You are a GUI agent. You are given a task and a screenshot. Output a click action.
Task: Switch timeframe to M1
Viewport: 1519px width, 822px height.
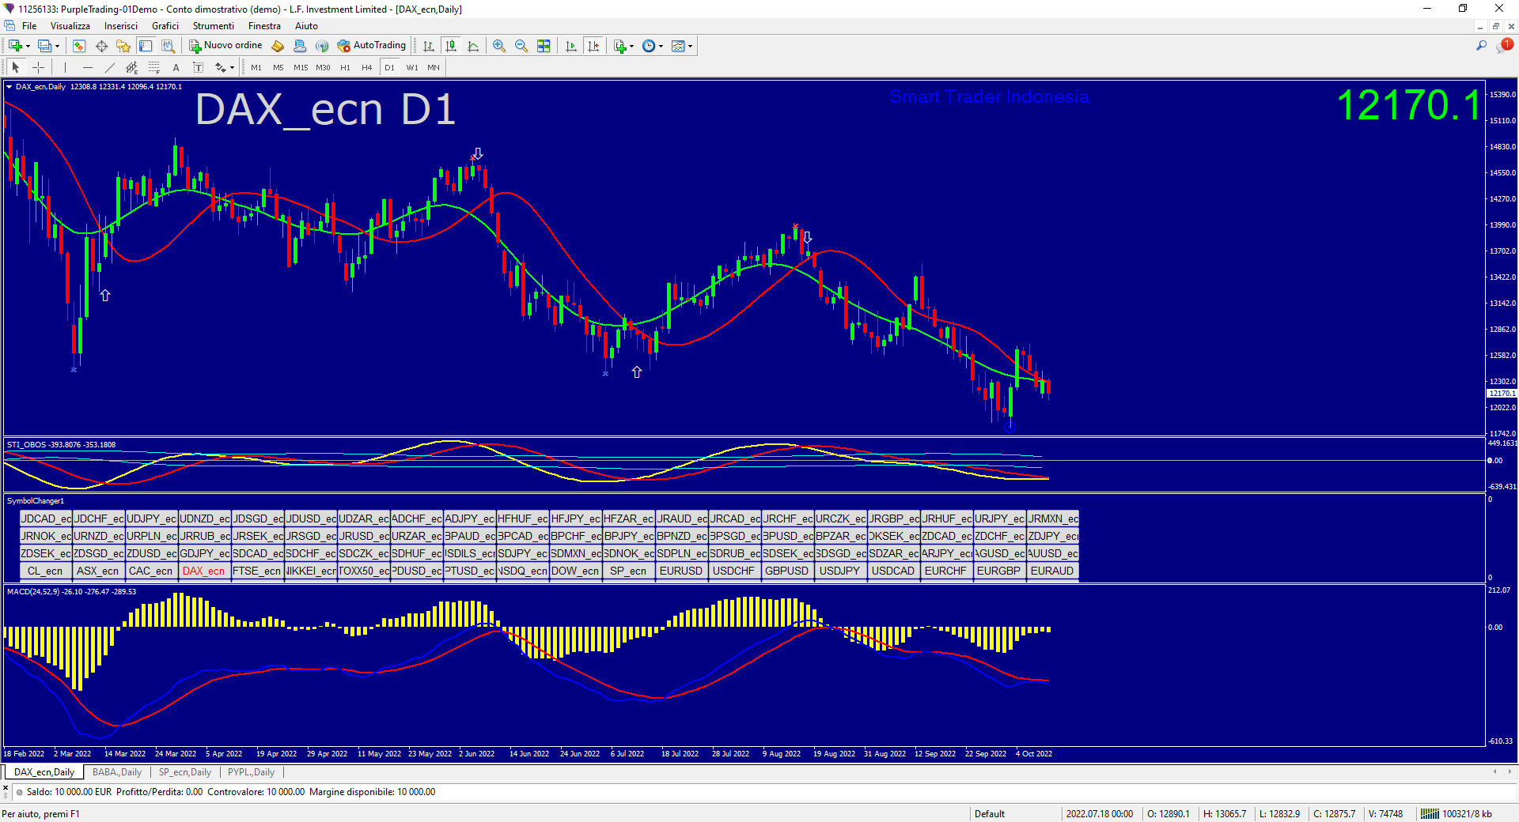click(256, 67)
